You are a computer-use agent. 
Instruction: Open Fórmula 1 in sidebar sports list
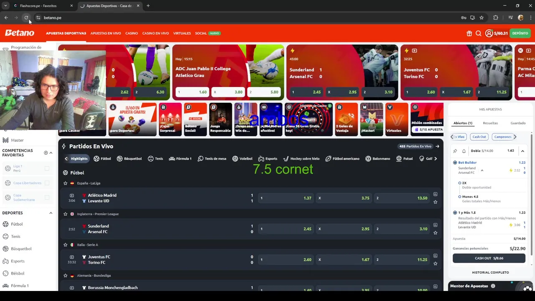20,286
